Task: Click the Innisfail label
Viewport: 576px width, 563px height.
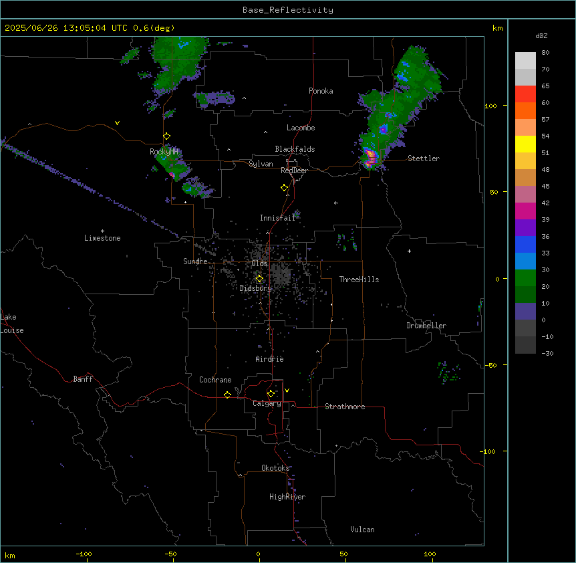Action: point(277,218)
